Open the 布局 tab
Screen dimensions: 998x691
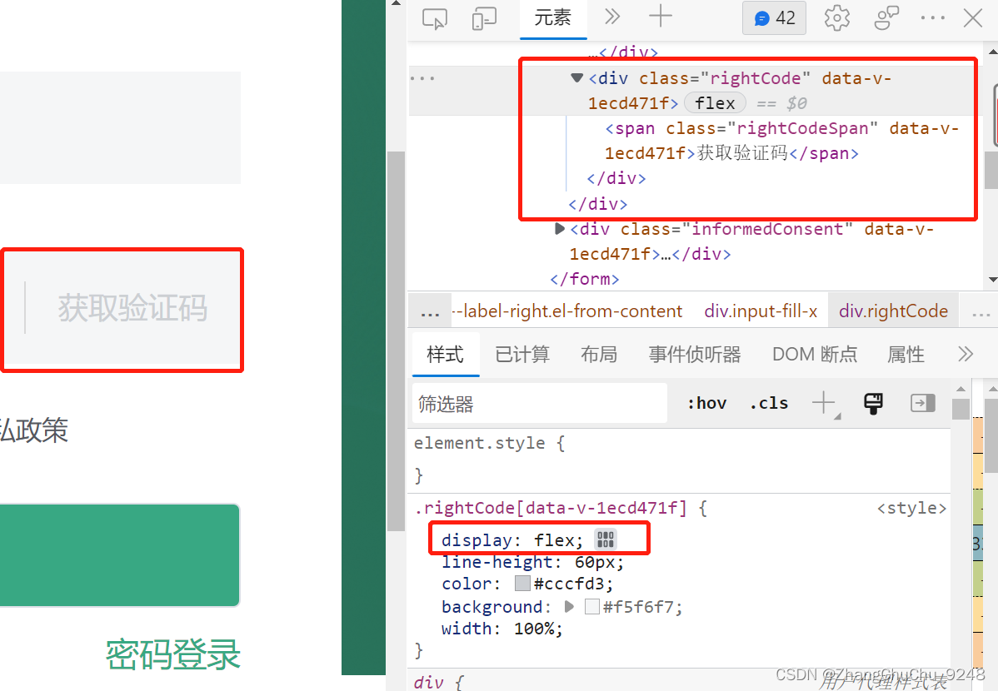tap(599, 354)
